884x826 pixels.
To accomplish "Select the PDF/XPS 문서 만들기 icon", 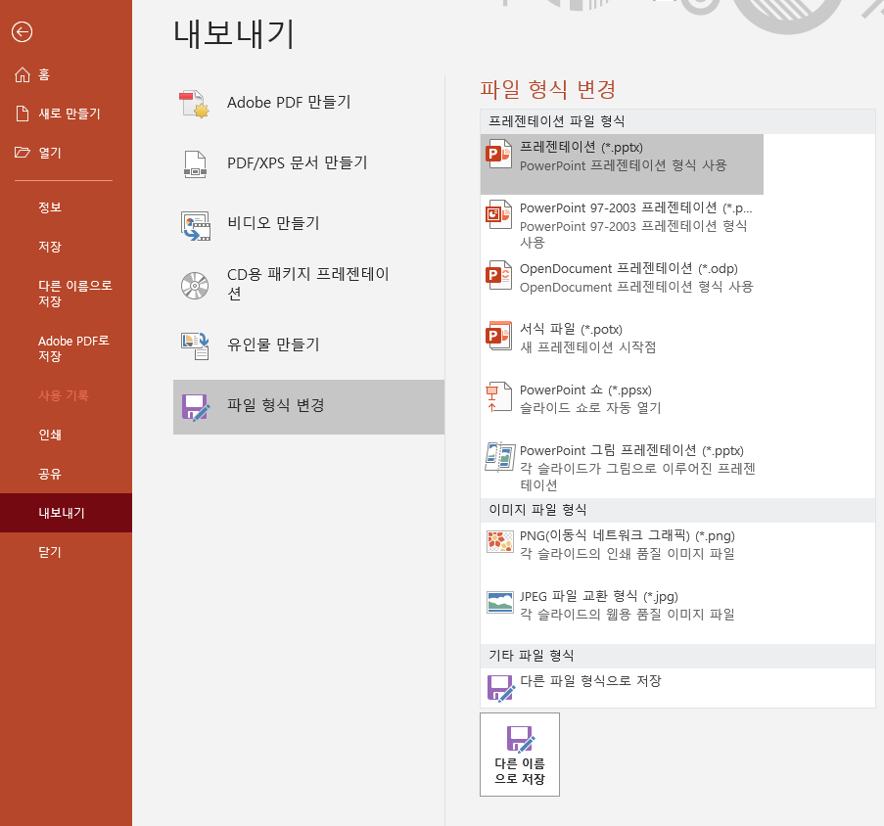I will point(195,164).
